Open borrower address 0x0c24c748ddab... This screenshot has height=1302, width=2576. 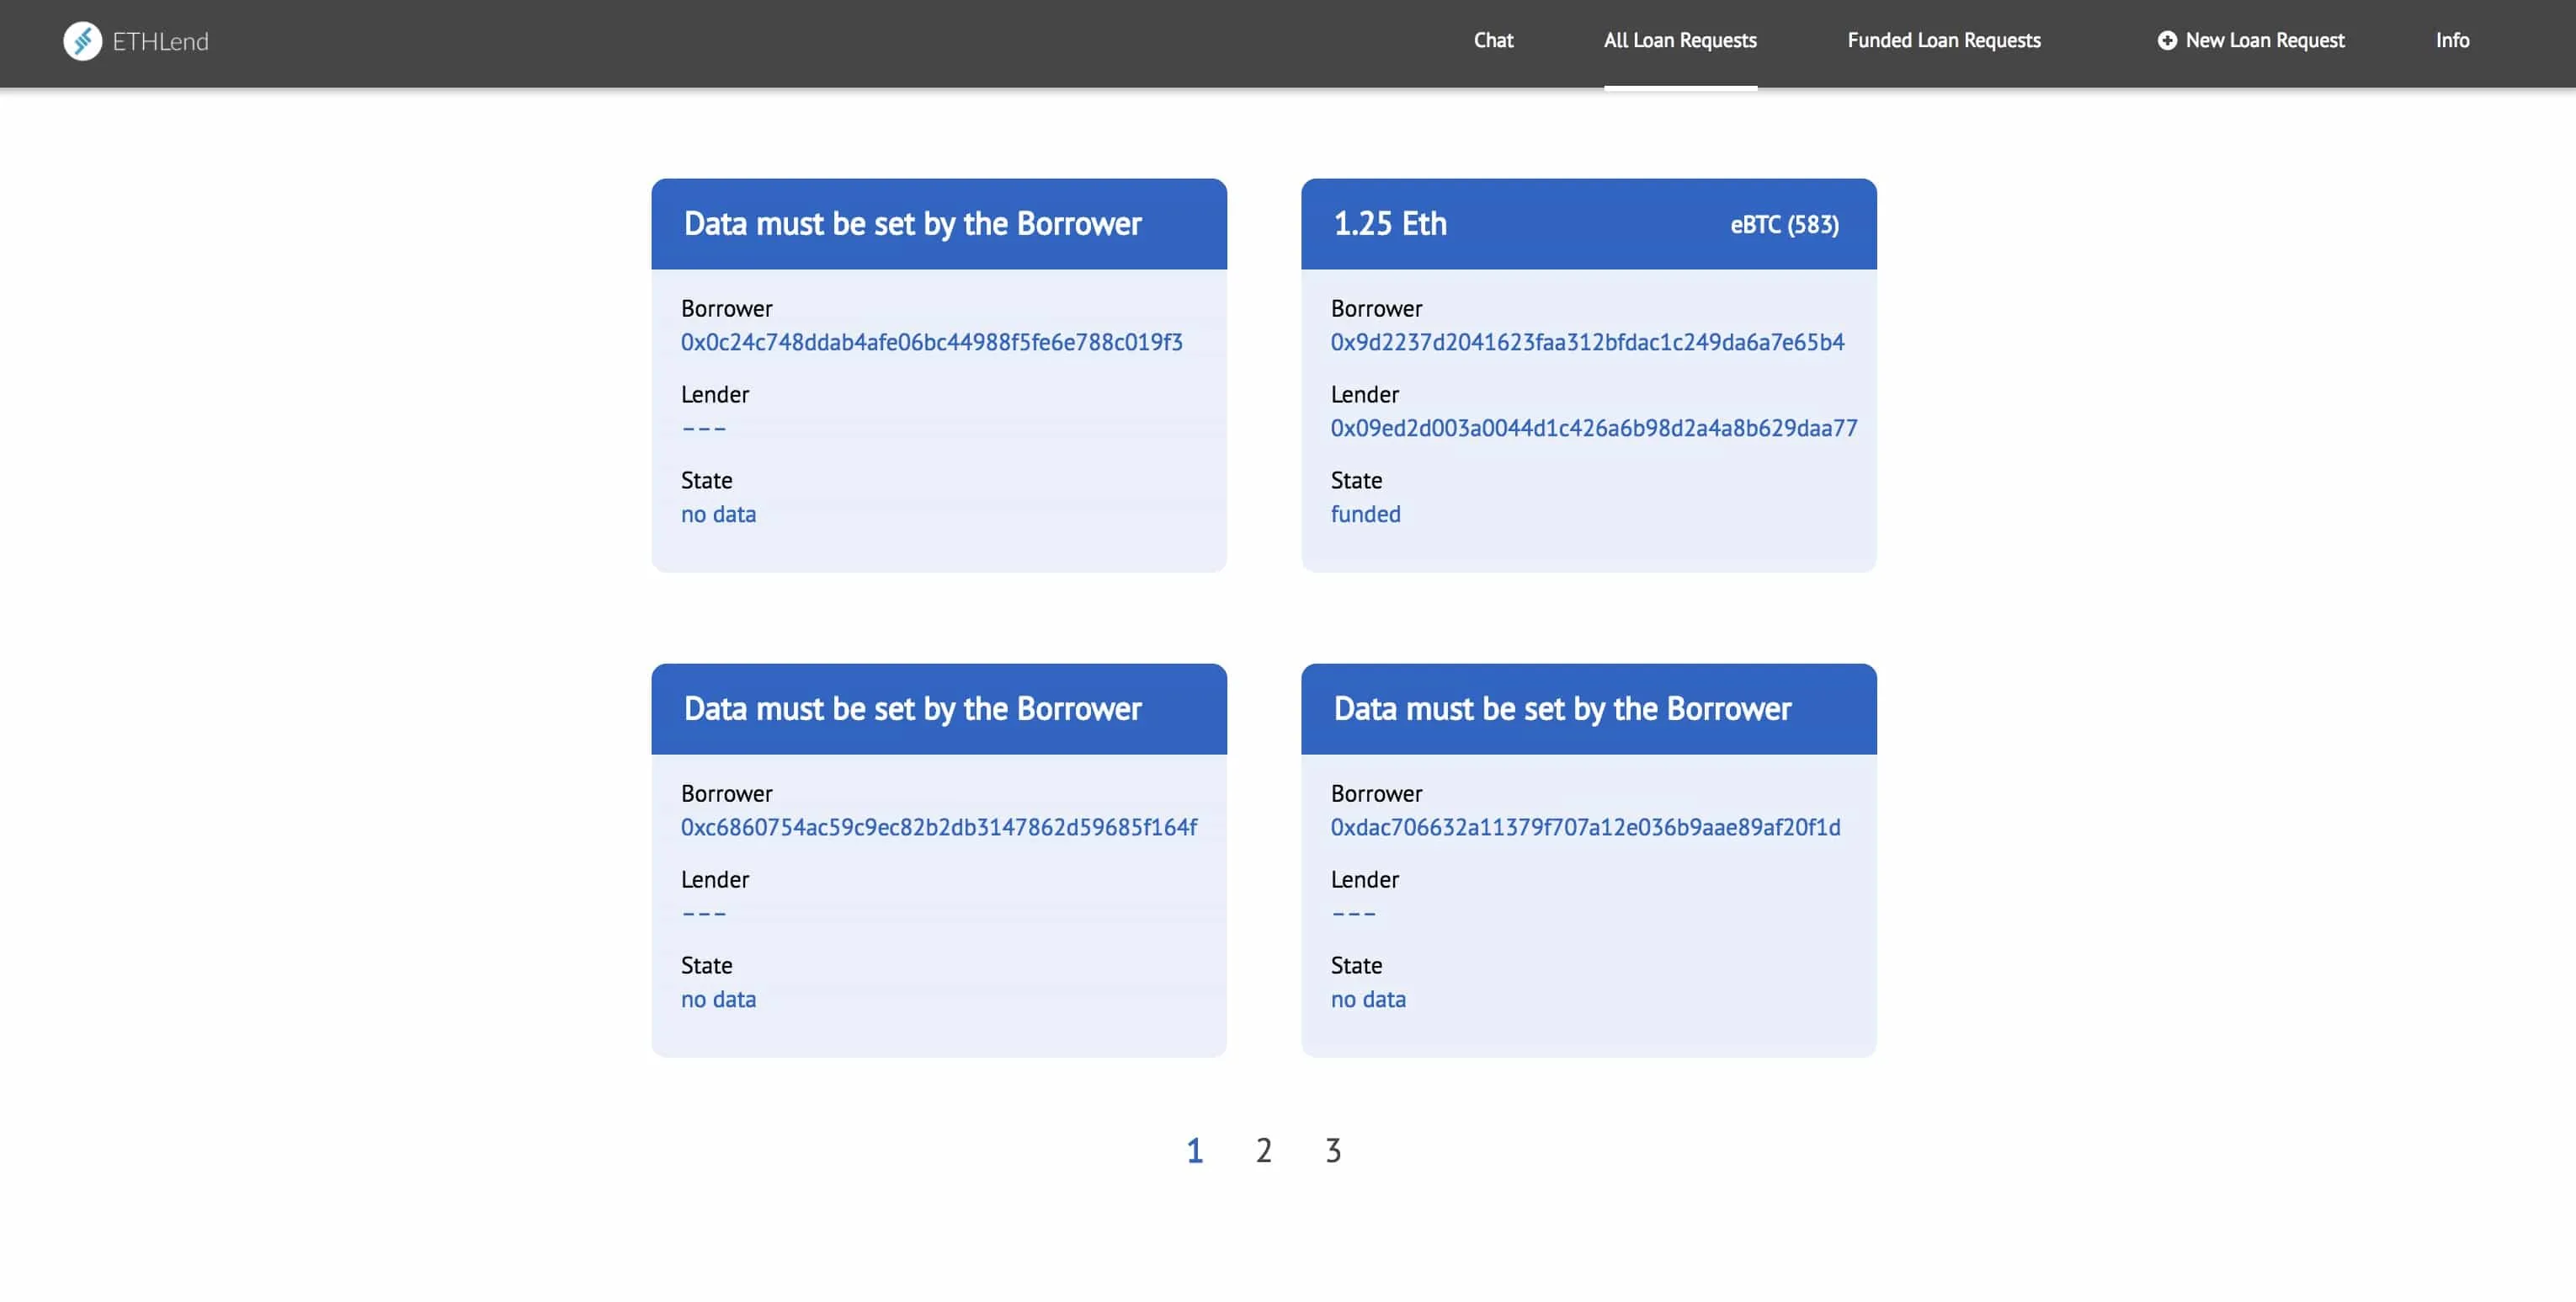931,342
